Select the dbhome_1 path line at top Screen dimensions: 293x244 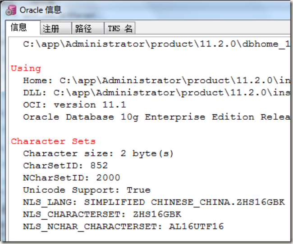[156, 44]
